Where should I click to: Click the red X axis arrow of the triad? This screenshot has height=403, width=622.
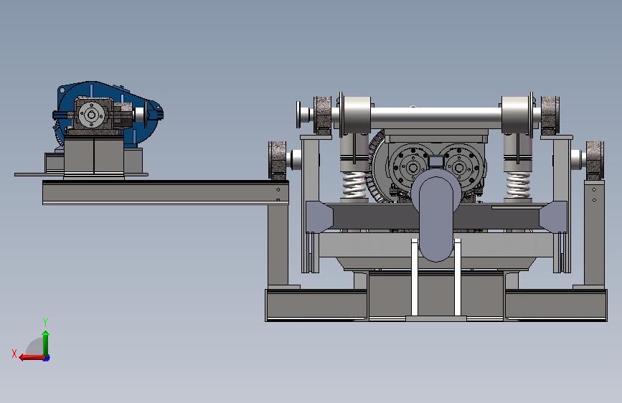pyautogui.click(x=32, y=358)
